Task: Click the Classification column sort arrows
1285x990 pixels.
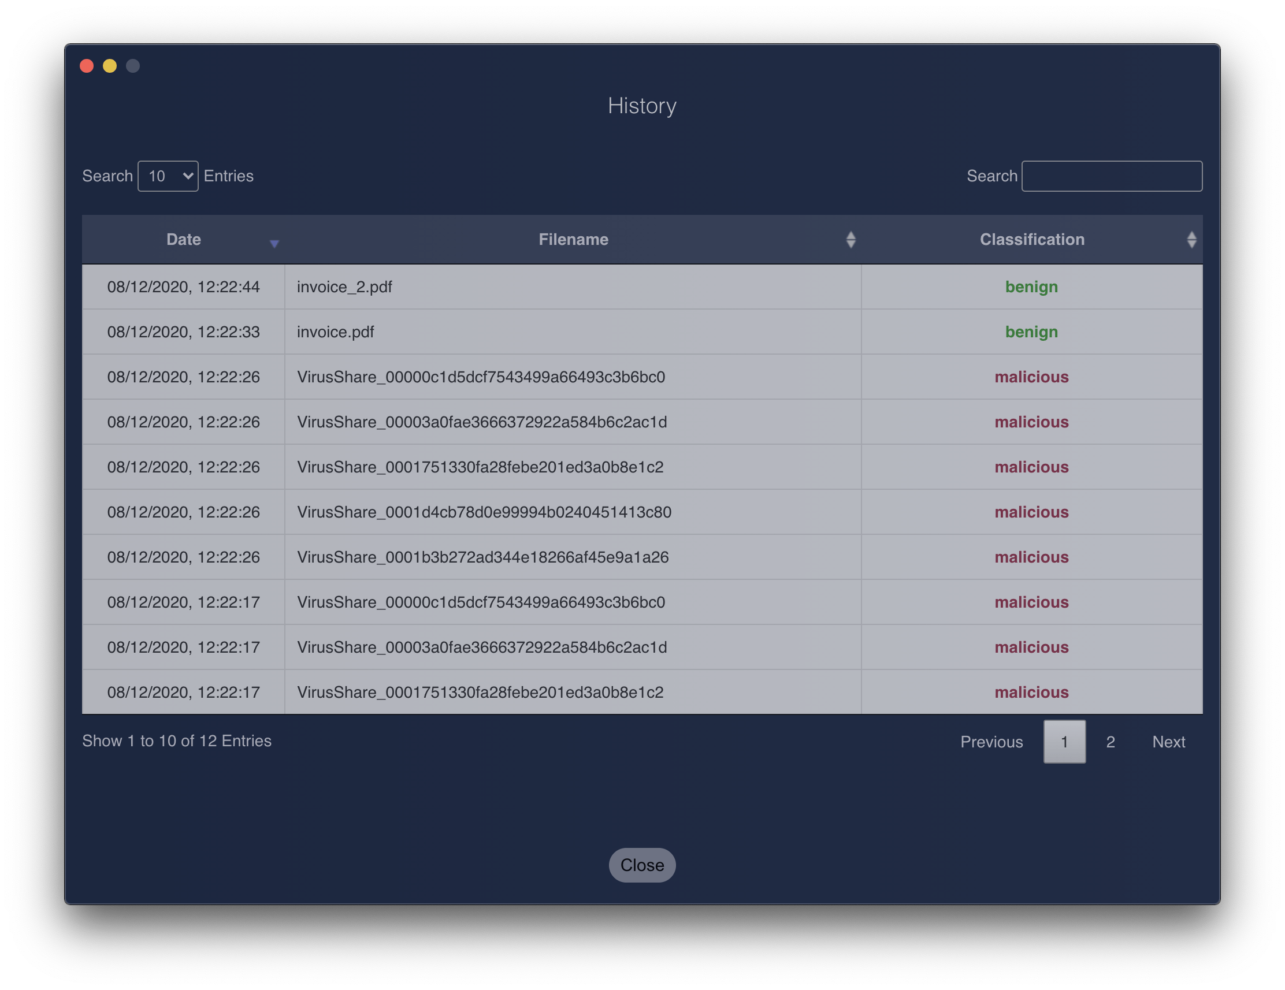Action: pos(1192,239)
